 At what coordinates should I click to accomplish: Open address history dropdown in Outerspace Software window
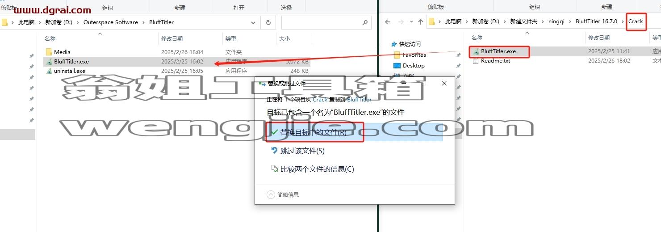point(254,22)
